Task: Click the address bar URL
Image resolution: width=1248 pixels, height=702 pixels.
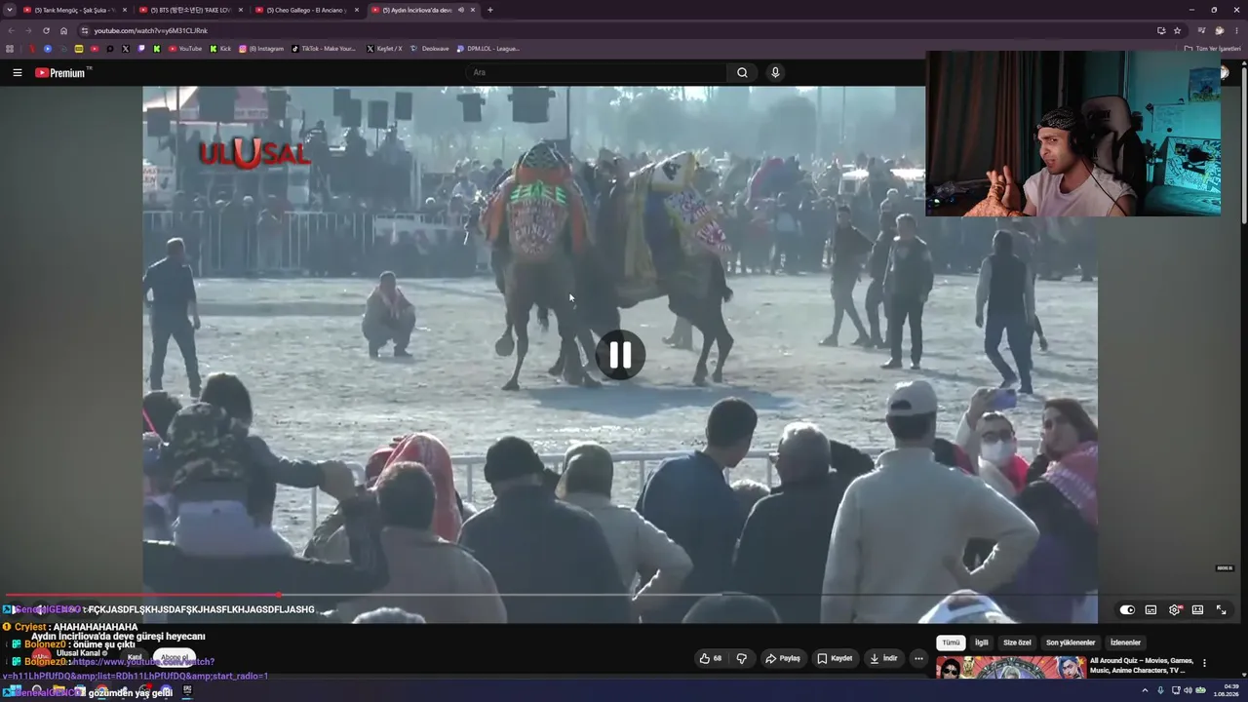Action: pos(151,30)
